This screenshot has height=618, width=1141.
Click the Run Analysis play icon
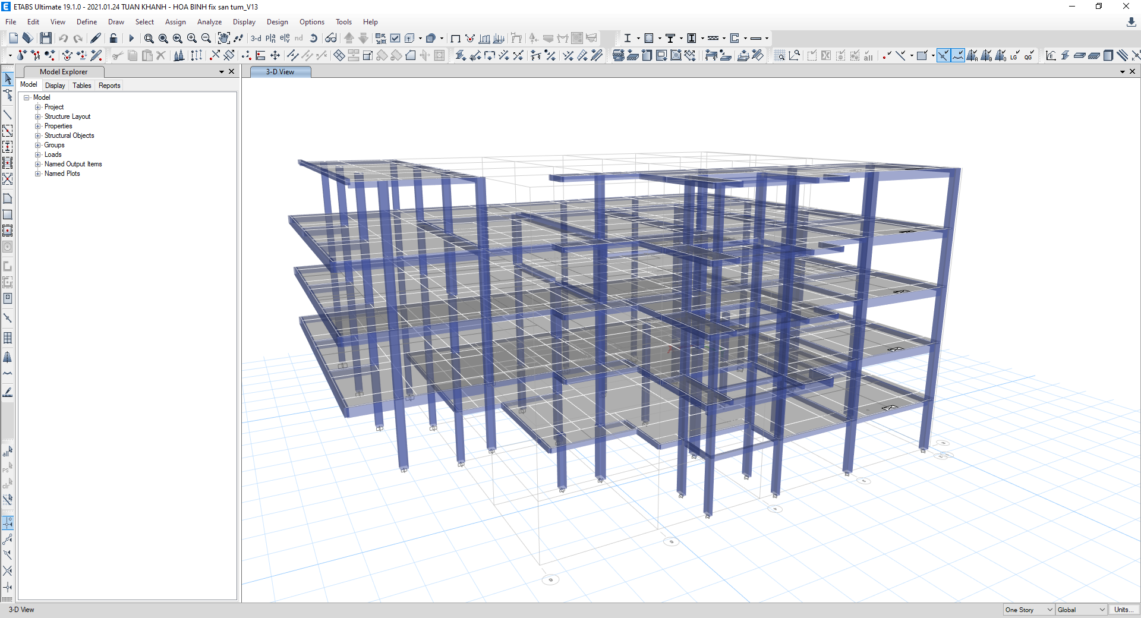(131, 38)
